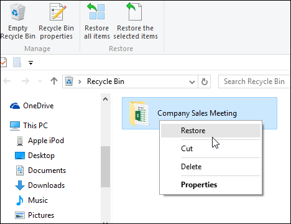The width and height of the screenshot is (291, 224).
Task: Open the Customize Quick Access Toolbar dropdown
Action: pos(30,63)
